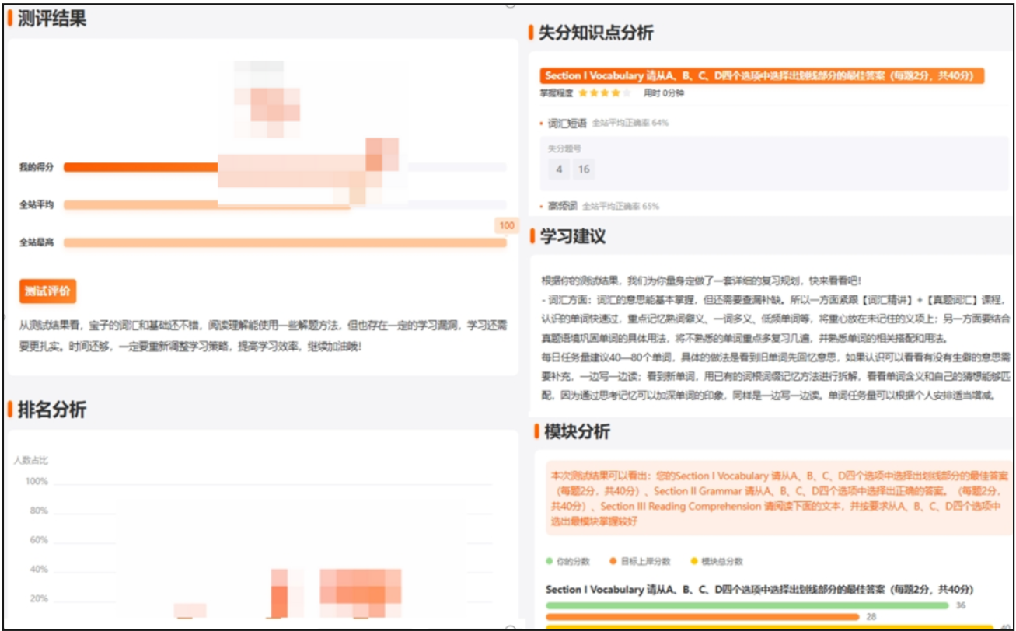Select the 学习建议 section heading
This screenshot has height=631, width=1016.
coord(574,236)
